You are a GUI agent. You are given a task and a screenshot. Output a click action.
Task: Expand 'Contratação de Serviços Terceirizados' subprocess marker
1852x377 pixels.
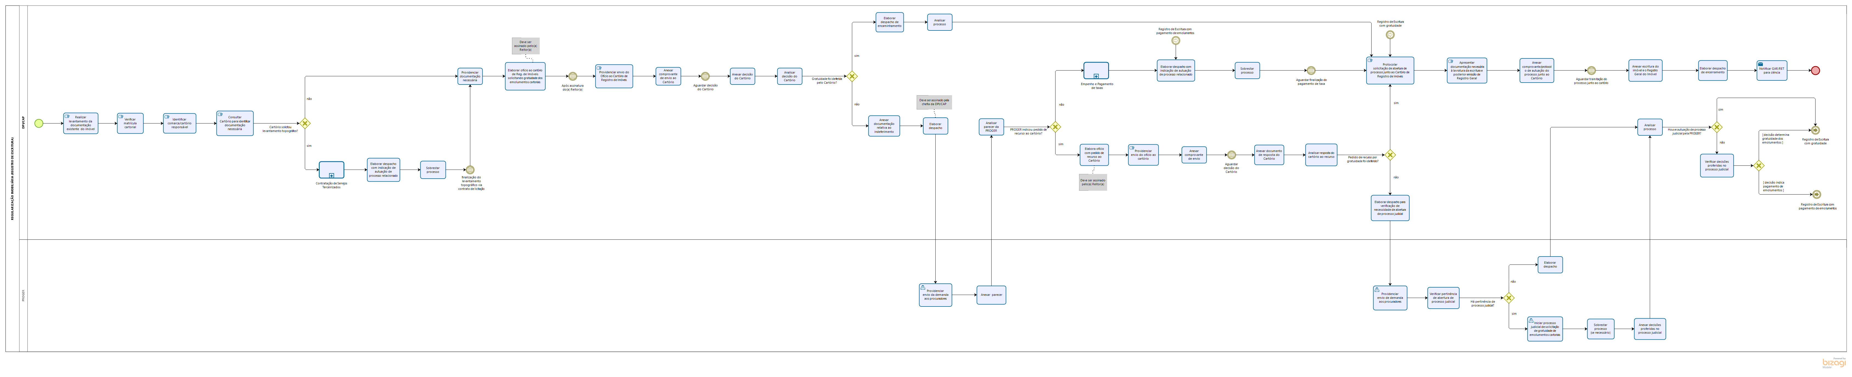coord(331,176)
